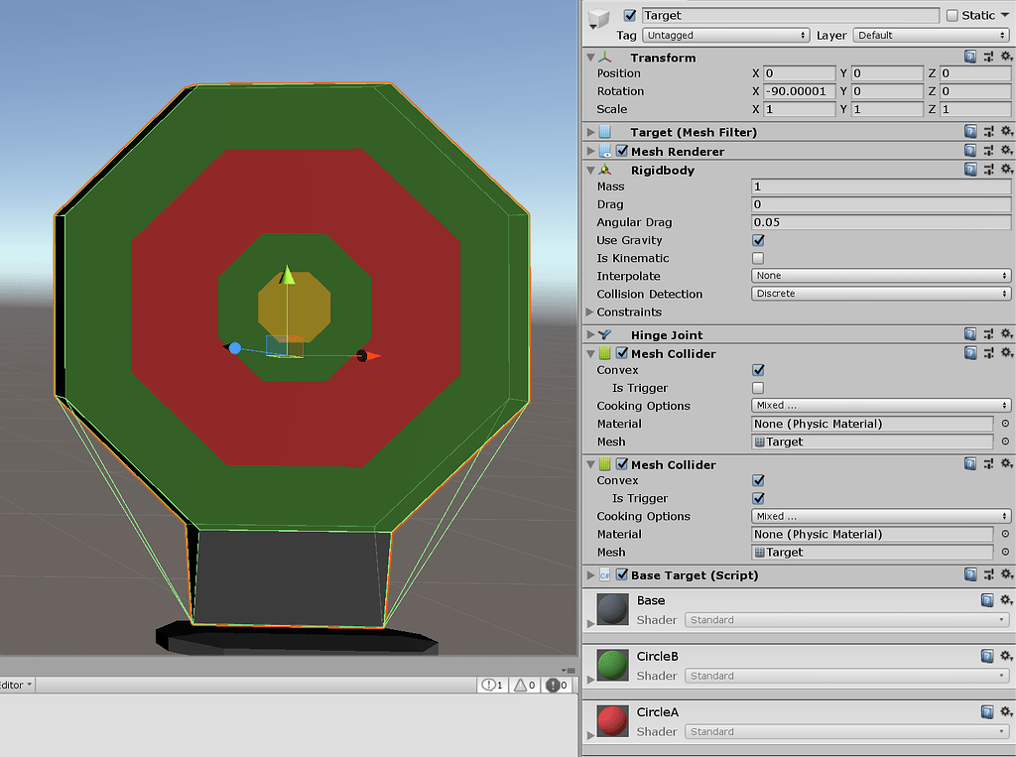Click the help book icon on the CircleB material
This screenshot has width=1016, height=757.
[x=988, y=656]
